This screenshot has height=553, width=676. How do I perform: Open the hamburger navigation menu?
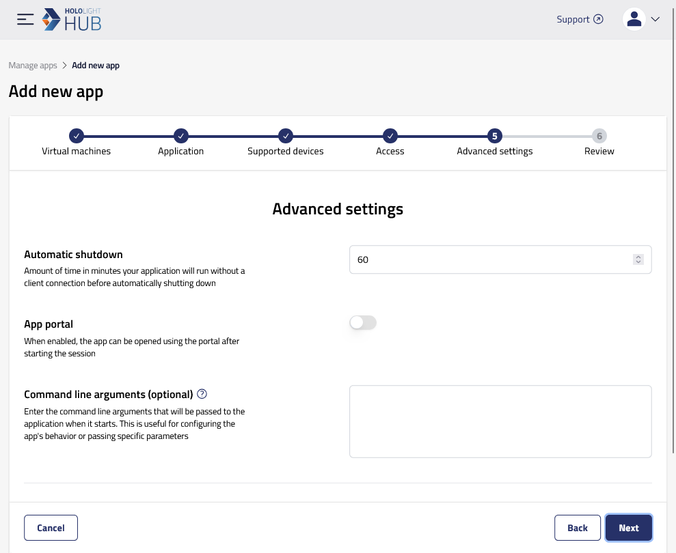(x=25, y=19)
